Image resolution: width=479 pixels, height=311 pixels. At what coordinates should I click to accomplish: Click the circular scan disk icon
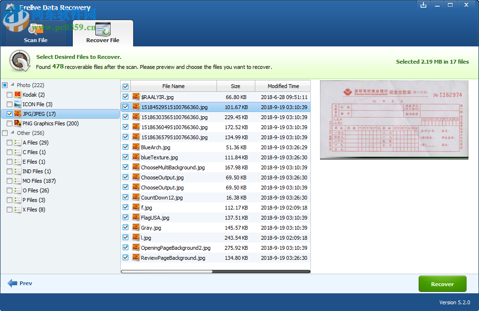click(x=19, y=61)
